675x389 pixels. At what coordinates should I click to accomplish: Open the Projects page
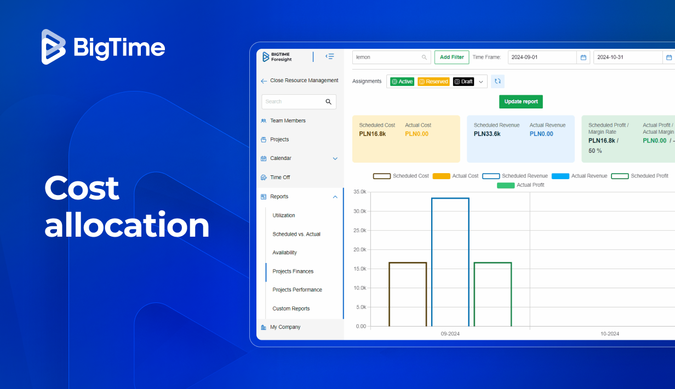coord(279,140)
